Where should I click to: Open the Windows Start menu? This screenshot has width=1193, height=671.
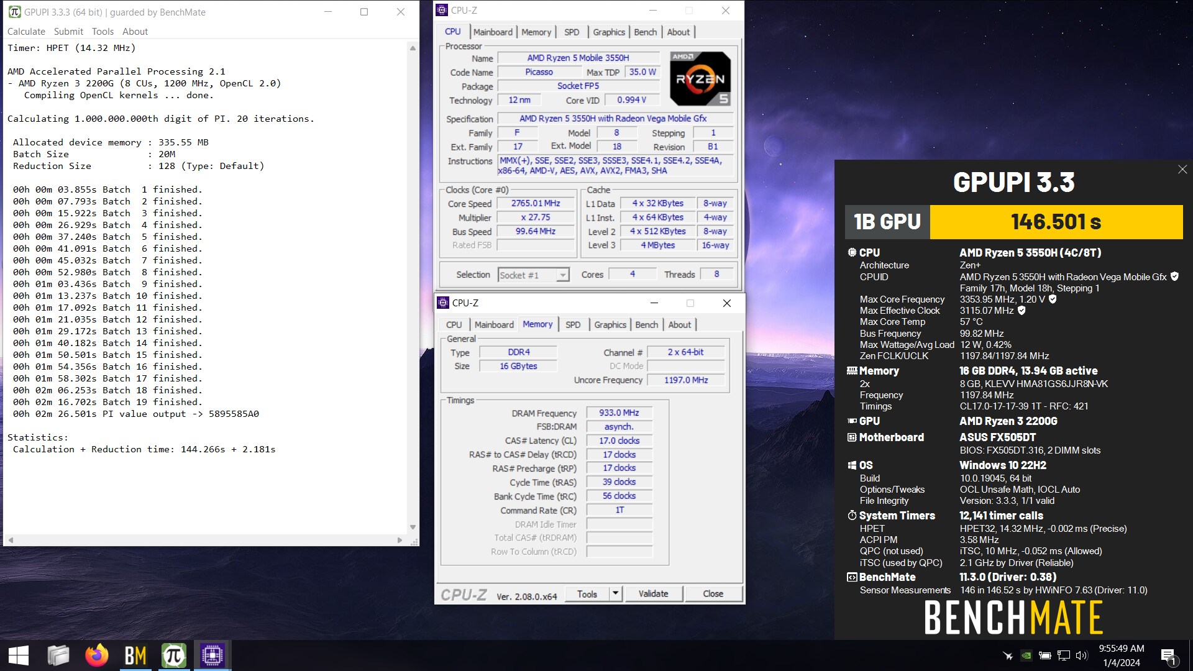tap(19, 655)
